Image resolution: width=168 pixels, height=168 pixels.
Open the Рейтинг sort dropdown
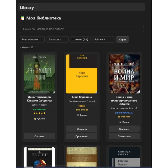coord(103,39)
